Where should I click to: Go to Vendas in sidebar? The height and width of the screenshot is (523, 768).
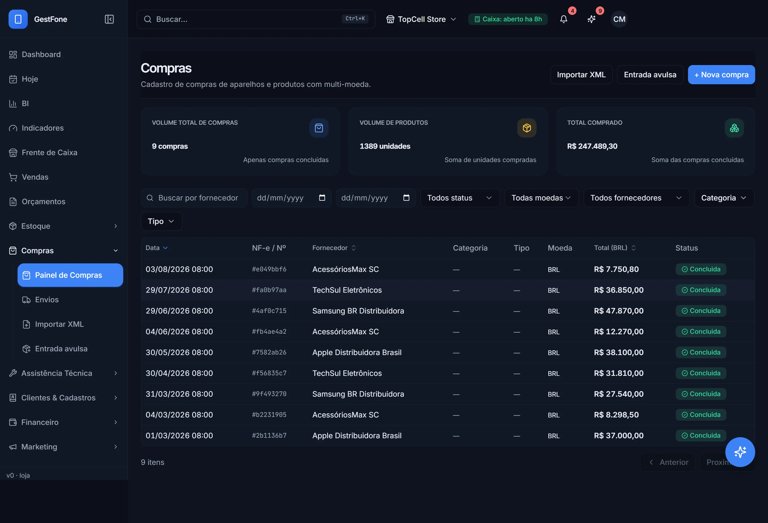coord(64,177)
